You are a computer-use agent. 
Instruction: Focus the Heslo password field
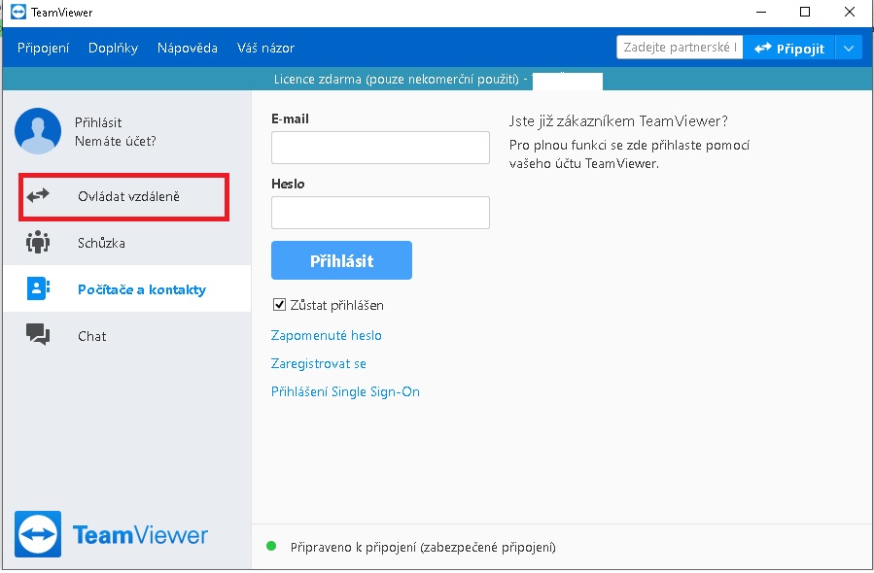[380, 212]
